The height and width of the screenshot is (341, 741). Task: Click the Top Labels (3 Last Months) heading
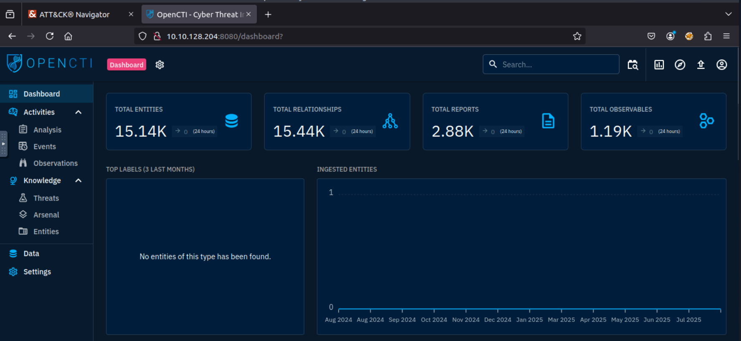point(150,169)
